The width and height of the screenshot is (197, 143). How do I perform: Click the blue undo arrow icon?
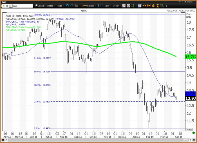(67, 6)
